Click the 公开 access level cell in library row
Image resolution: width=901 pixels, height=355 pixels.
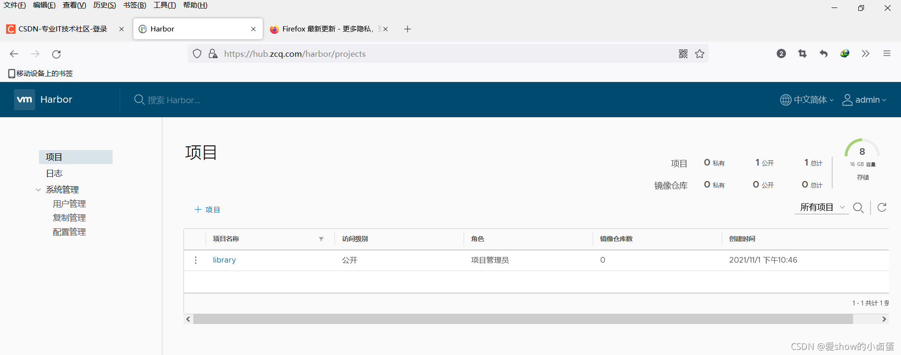click(350, 260)
